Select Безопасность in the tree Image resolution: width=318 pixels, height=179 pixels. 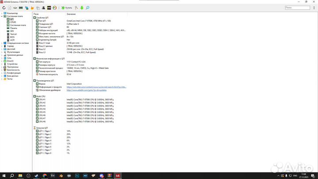click(13, 70)
